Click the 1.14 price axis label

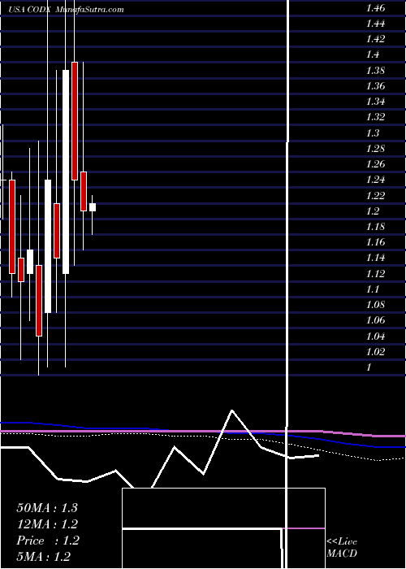pyautogui.click(x=375, y=258)
